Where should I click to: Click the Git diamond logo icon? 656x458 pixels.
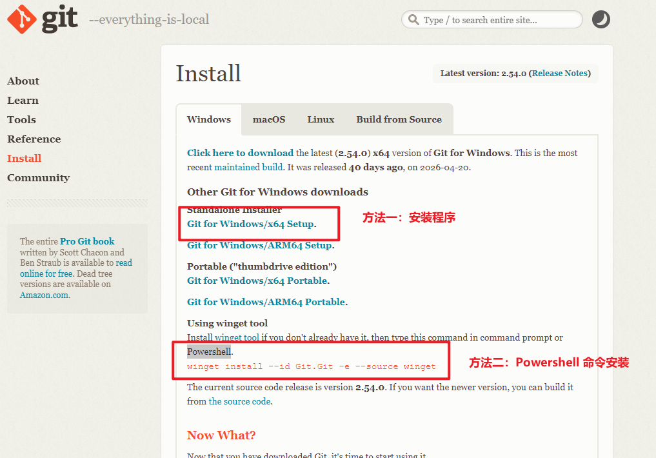pyautogui.click(x=22, y=19)
